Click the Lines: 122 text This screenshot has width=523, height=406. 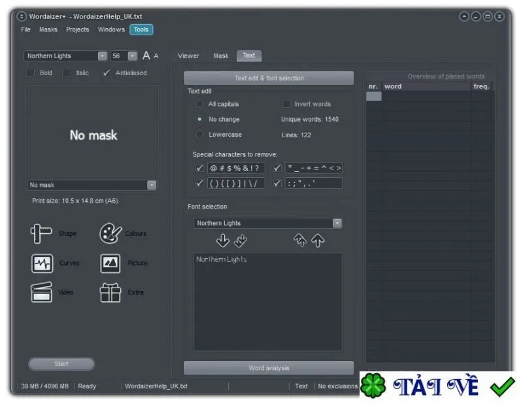coord(296,135)
